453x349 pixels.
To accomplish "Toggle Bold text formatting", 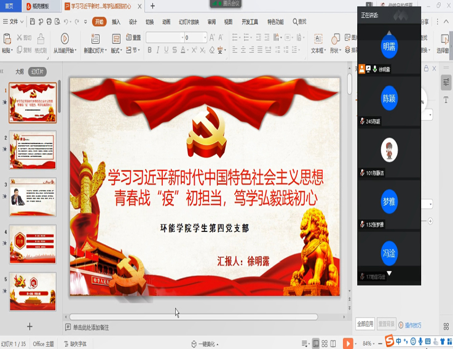I will click(x=149, y=50).
